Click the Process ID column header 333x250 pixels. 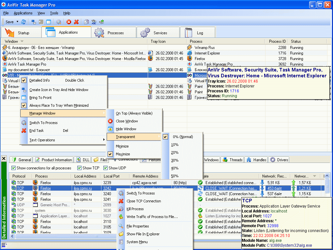tap(277, 41)
